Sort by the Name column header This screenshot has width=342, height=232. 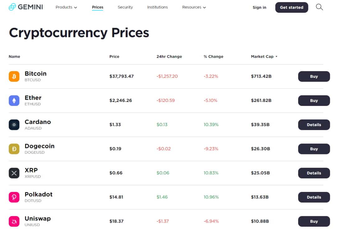(x=14, y=57)
